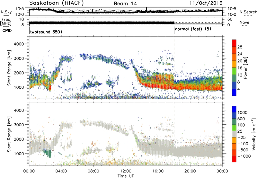Click 'Slant Range [km]' label of velocity panel

[x=9, y=134]
